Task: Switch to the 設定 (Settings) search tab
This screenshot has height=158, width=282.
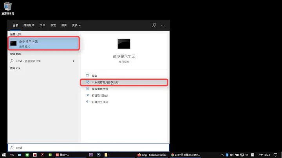Action: (53, 25)
